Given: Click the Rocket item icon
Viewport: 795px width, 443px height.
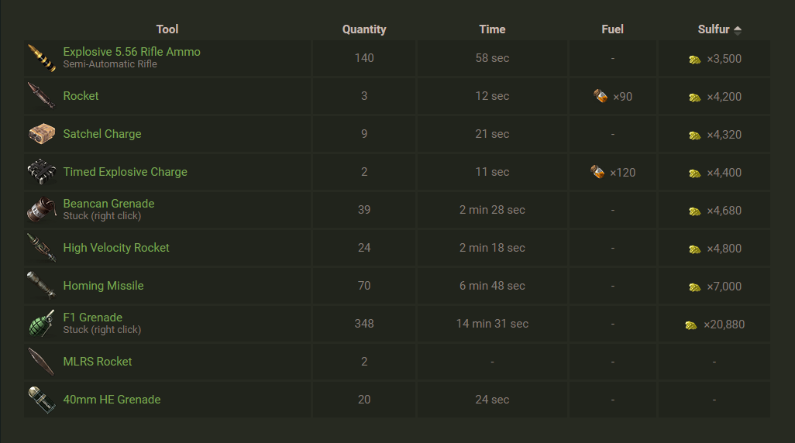Looking at the screenshot, I should 41,96.
